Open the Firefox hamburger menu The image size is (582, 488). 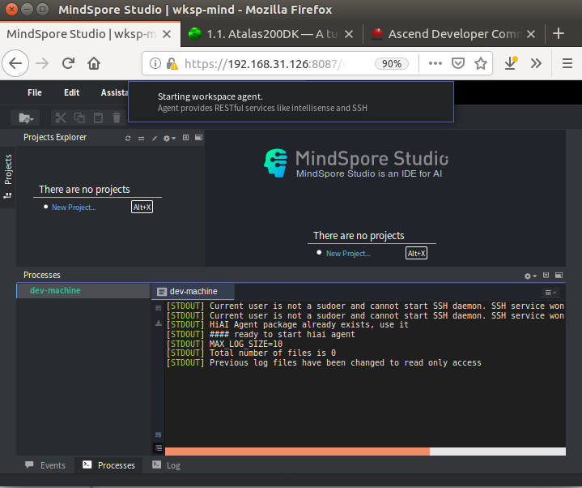[x=567, y=63]
